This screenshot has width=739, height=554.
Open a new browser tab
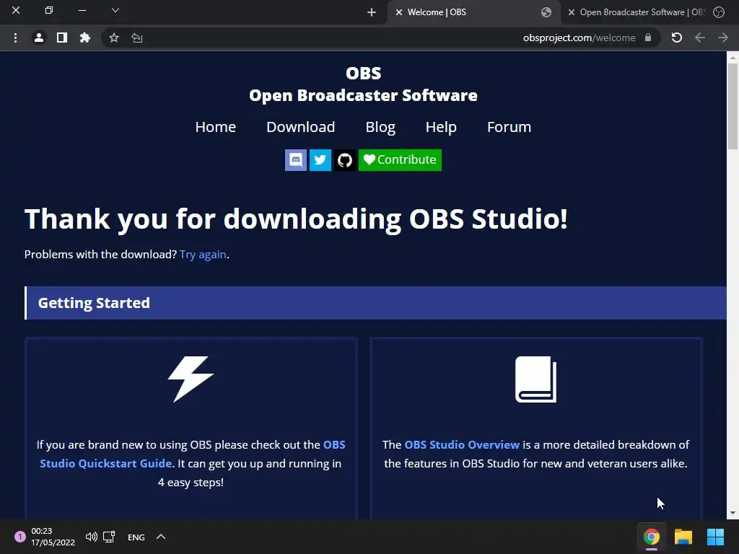372,12
